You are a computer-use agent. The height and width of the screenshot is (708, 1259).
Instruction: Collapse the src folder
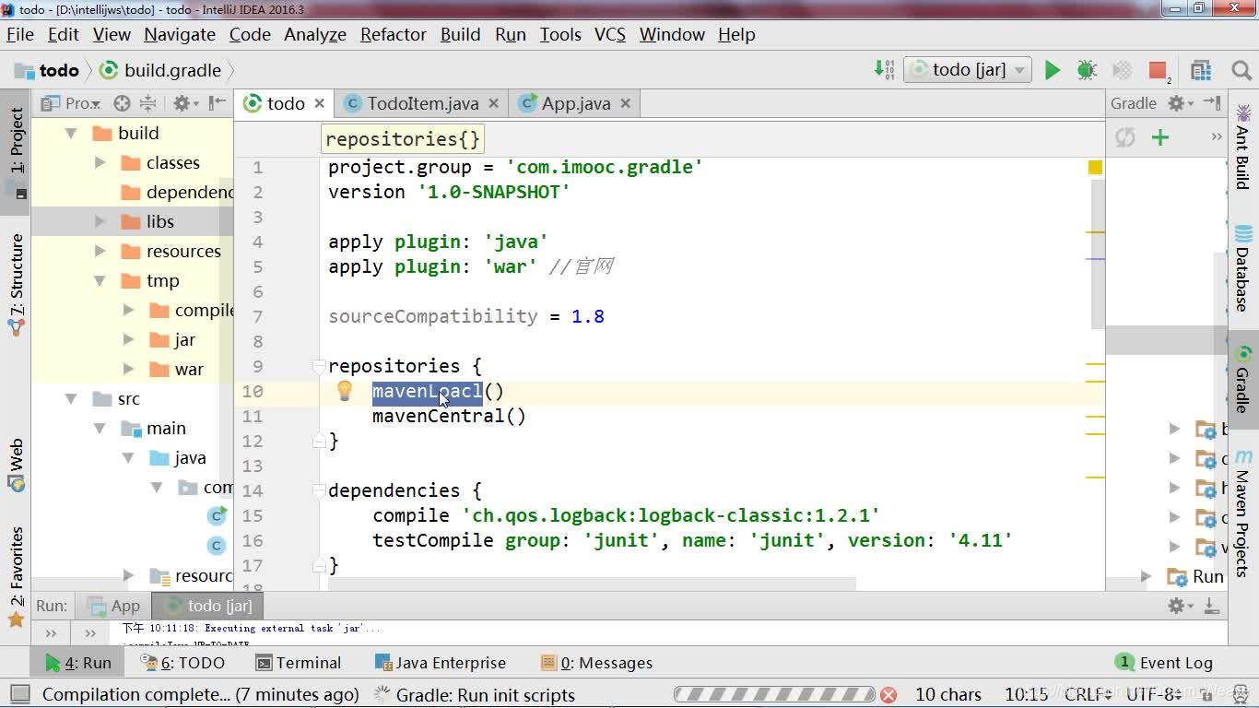point(71,399)
